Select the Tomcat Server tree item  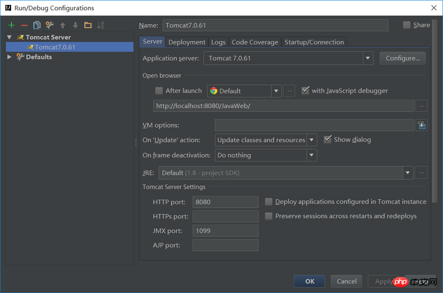48,37
